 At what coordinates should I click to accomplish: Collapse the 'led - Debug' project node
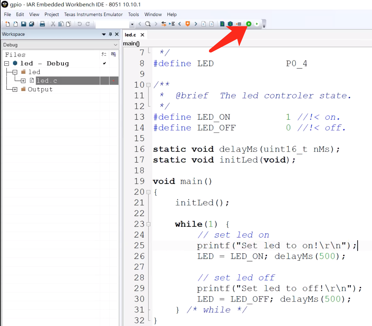(7, 63)
